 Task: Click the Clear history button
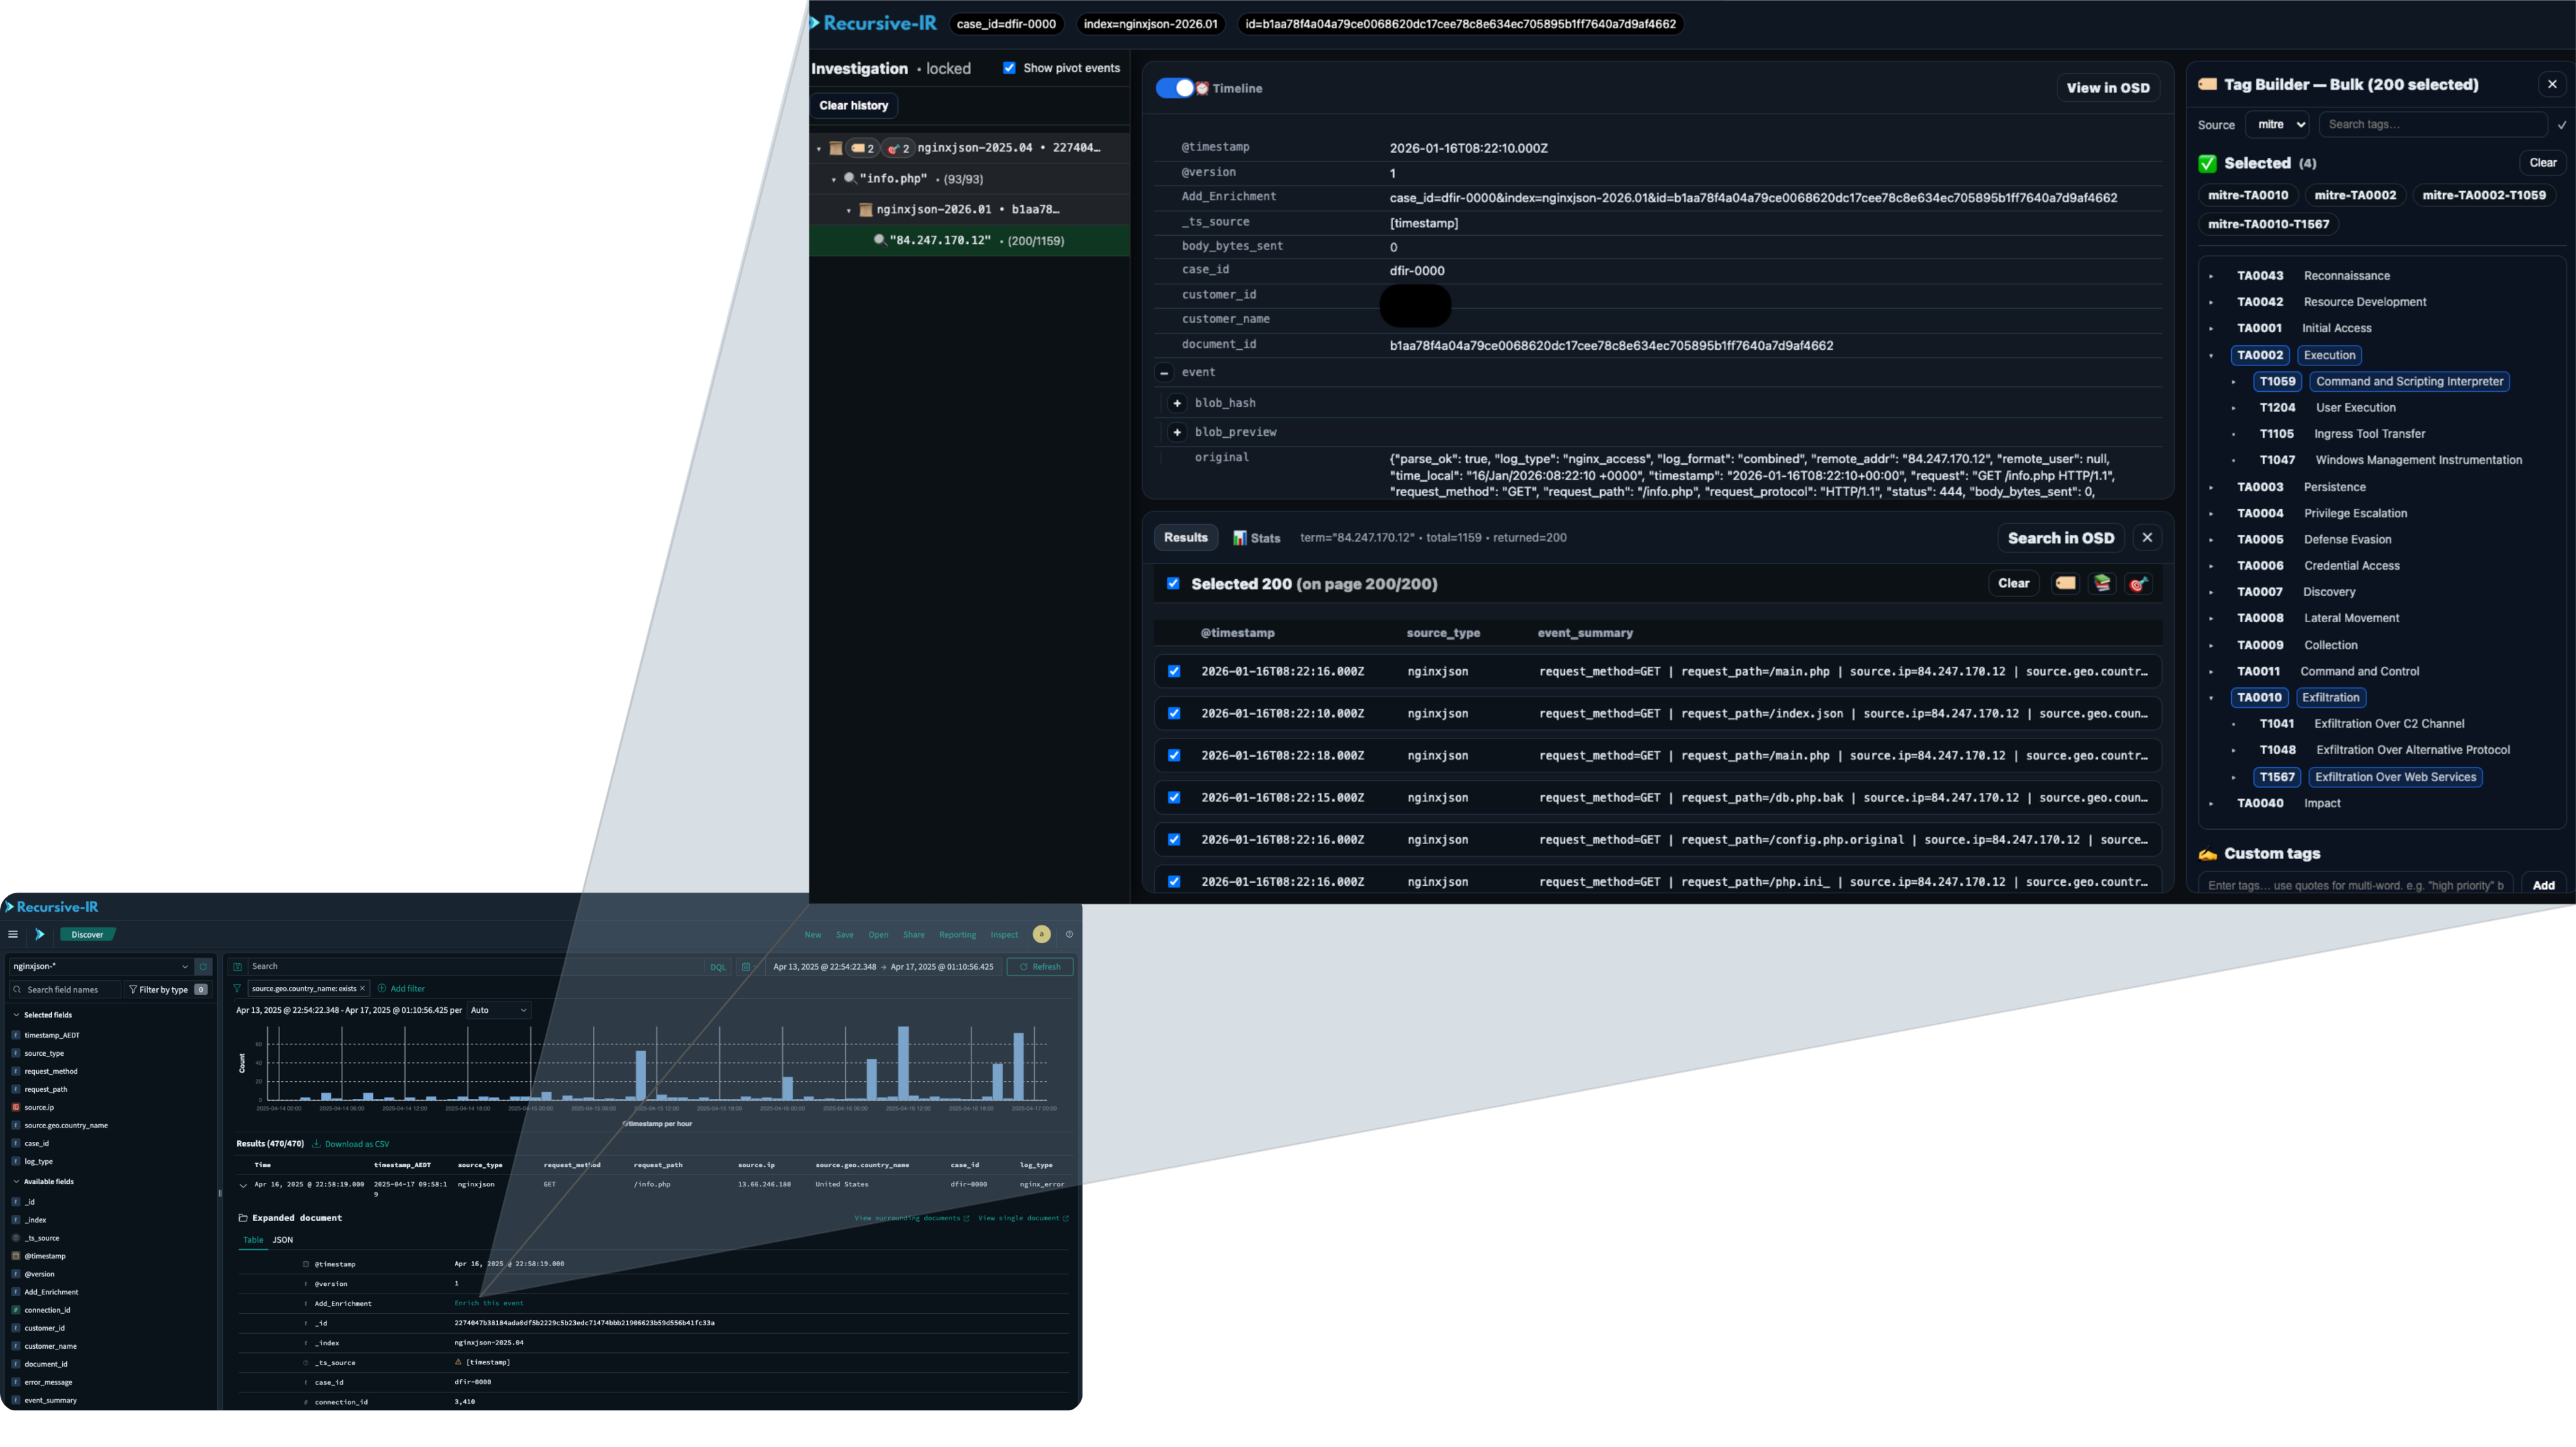(x=854, y=106)
